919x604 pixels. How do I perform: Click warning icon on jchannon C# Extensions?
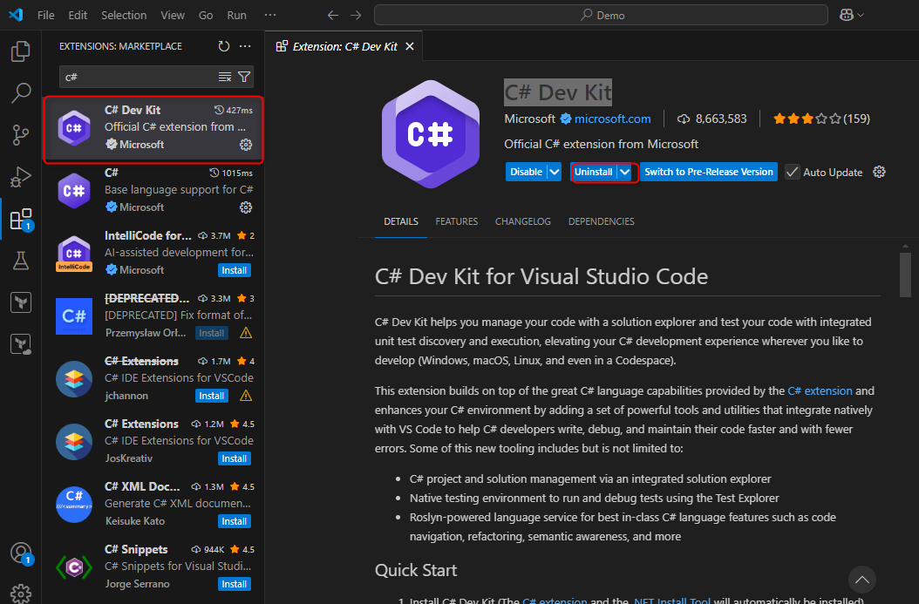point(246,396)
